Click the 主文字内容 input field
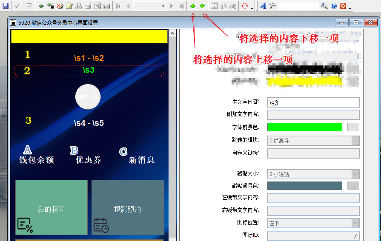 point(313,102)
